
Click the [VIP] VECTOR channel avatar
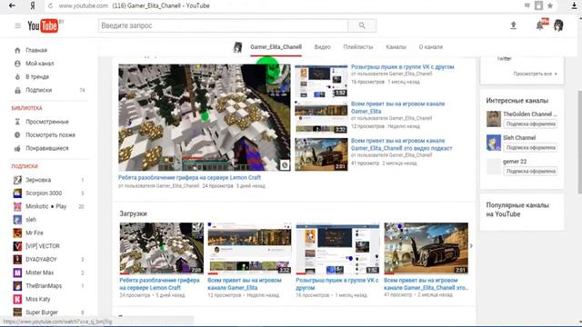pyautogui.click(x=17, y=246)
